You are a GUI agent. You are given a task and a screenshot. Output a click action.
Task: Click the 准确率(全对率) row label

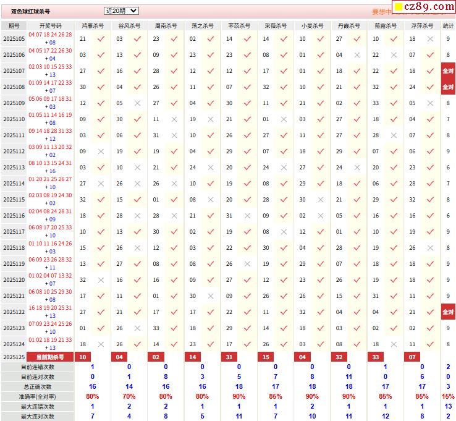point(37,396)
